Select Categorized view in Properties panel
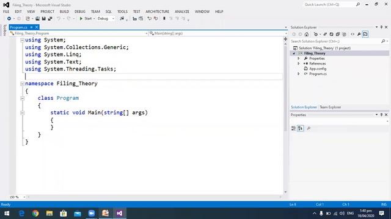The height and width of the screenshot is (219, 391). (293, 128)
